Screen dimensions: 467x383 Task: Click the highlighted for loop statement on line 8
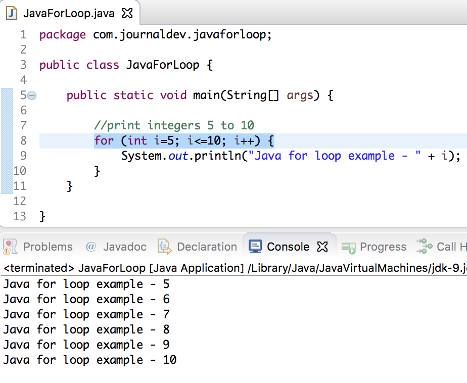(184, 141)
